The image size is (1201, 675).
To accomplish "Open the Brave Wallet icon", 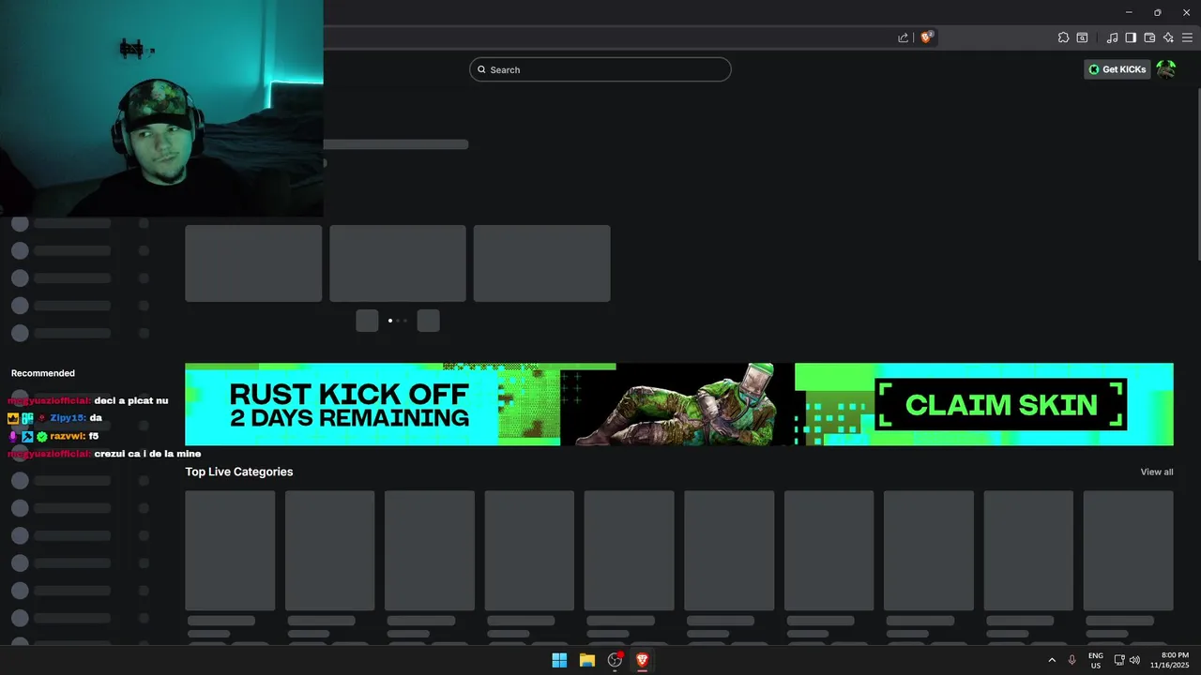I will [x=1149, y=37].
